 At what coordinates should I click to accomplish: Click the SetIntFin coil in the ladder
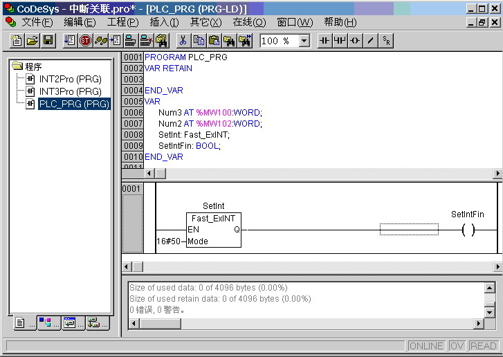(x=468, y=230)
